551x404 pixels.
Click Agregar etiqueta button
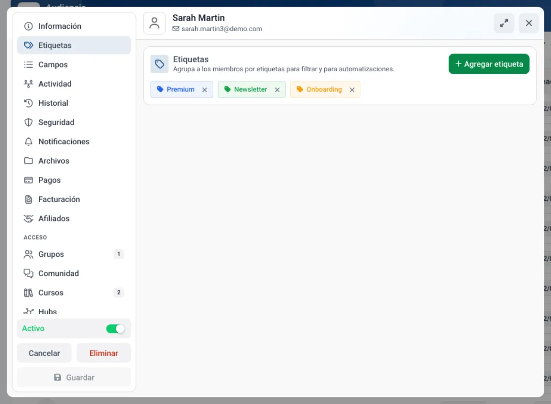click(489, 64)
